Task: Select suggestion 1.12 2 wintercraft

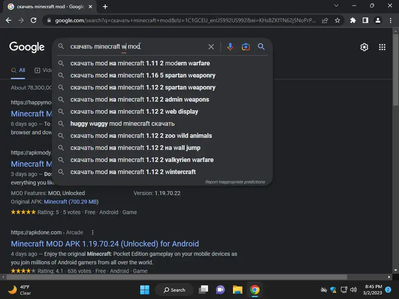Action: (162, 172)
